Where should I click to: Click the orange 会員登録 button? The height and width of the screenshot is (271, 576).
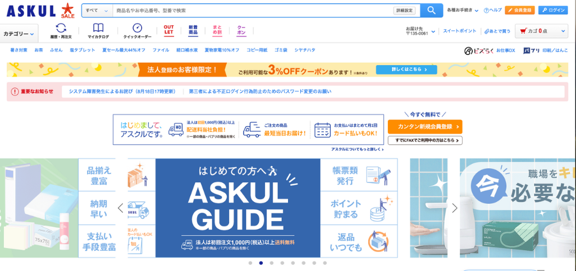(x=519, y=10)
